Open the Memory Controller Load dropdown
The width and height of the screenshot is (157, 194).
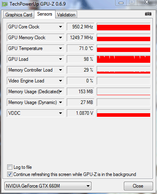tap(60, 70)
